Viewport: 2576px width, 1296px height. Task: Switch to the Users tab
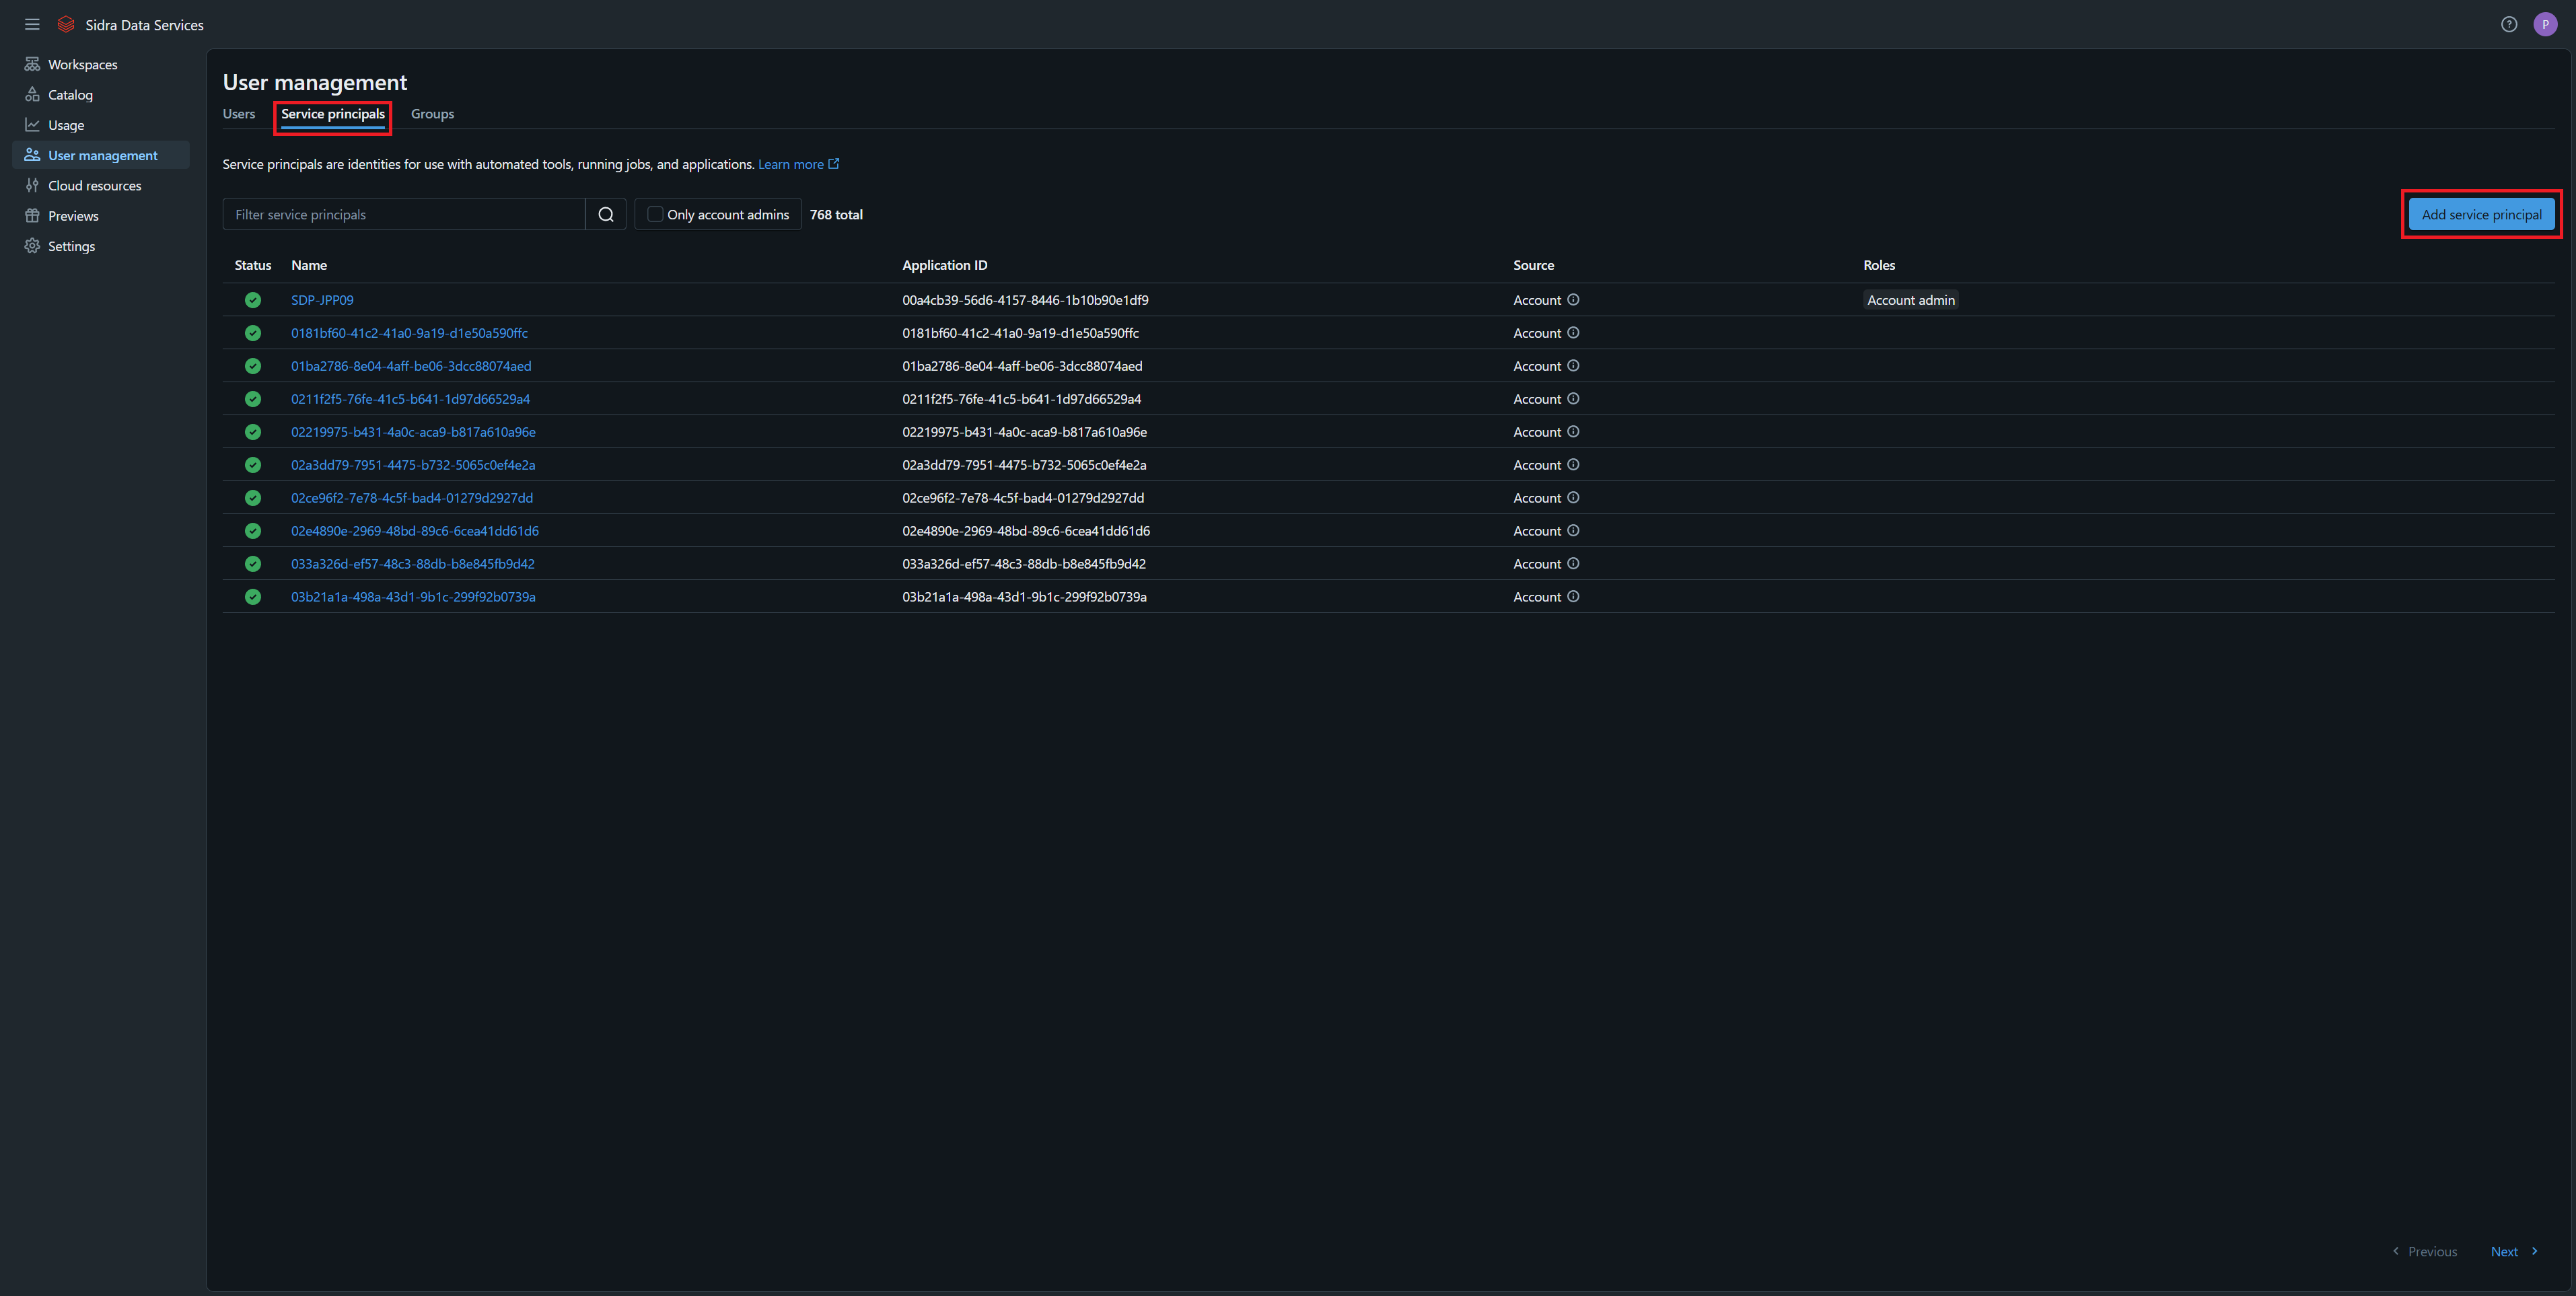coord(239,114)
